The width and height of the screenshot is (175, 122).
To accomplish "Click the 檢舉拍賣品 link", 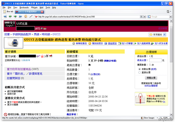I will pyautogui.click(x=81, y=43).
